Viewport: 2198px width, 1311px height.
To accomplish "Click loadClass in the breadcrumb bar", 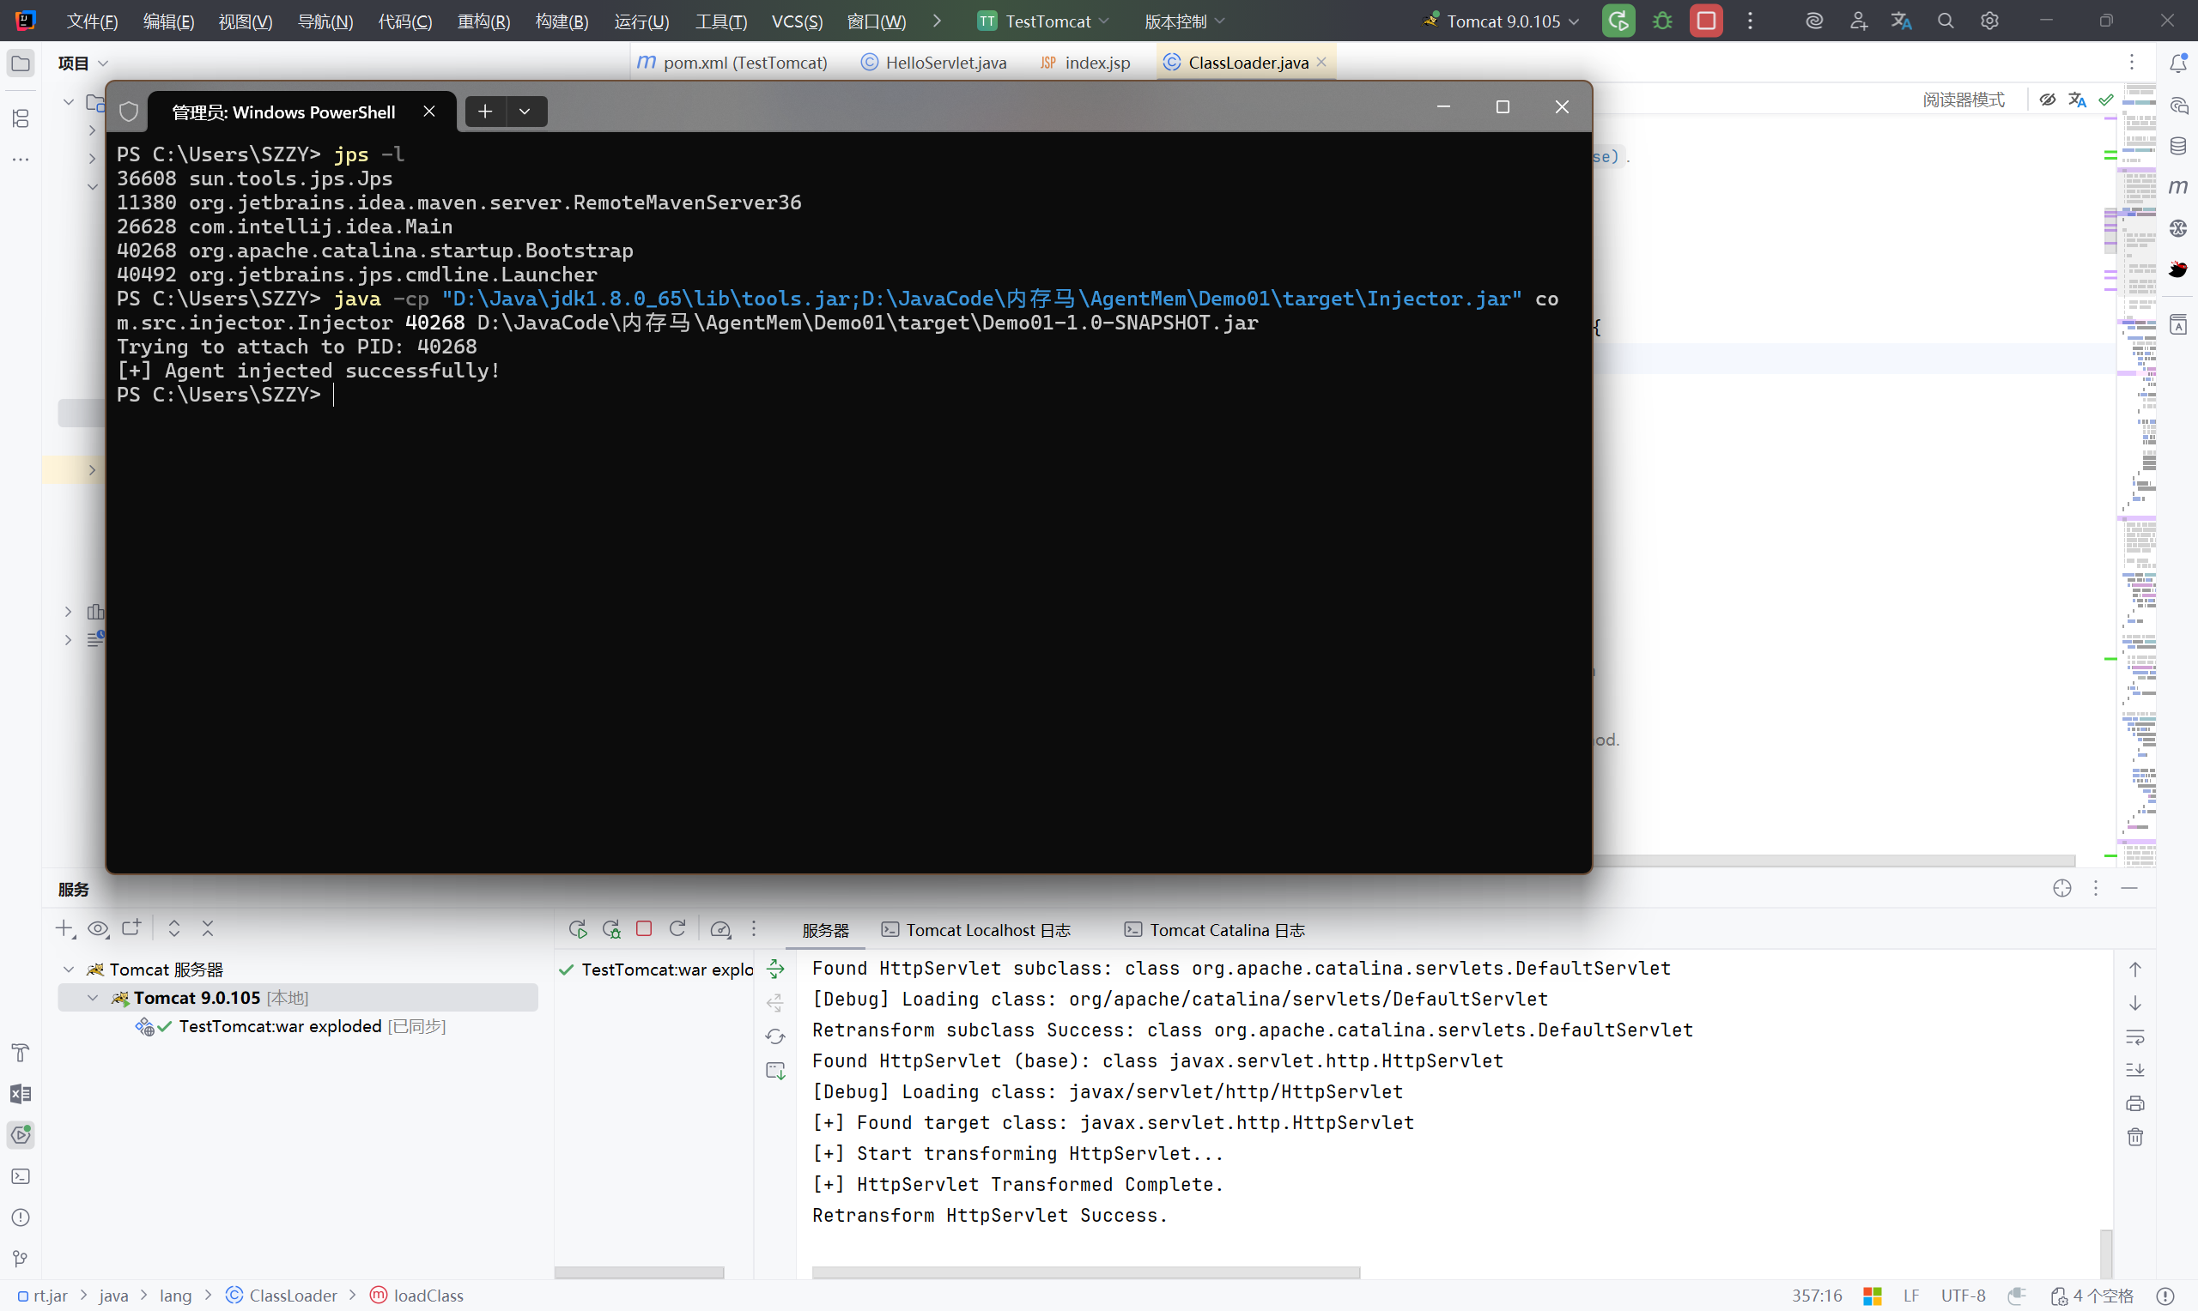I will (x=428, y=1295).
